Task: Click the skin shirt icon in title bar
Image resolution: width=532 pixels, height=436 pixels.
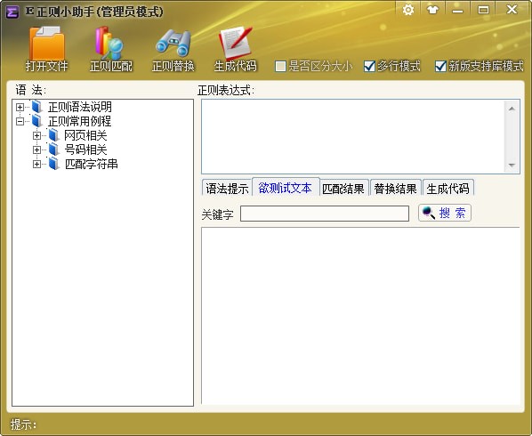Action: [x=432, y=10]
